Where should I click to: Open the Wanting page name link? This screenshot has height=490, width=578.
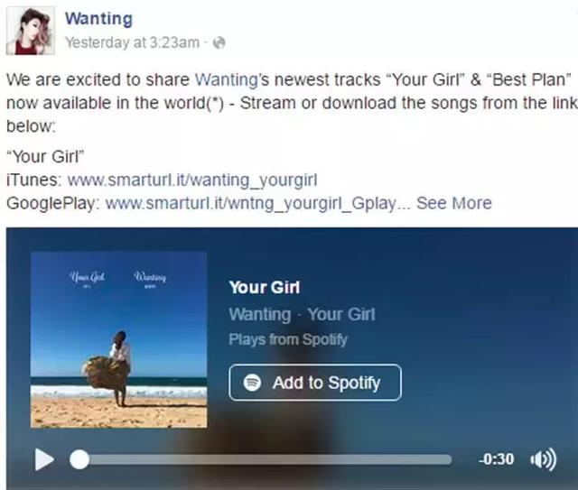click(98, 18)
